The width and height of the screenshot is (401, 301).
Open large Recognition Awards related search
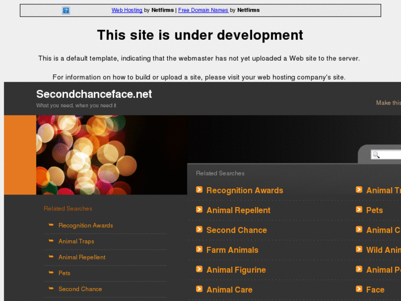[245, 191]
